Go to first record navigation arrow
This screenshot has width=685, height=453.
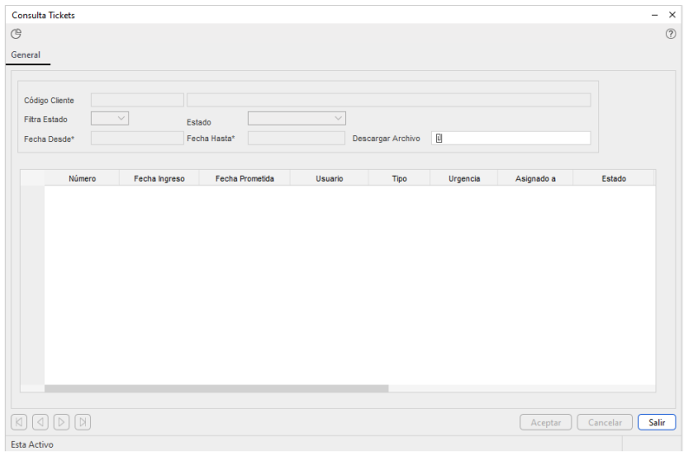coord(19,422)
